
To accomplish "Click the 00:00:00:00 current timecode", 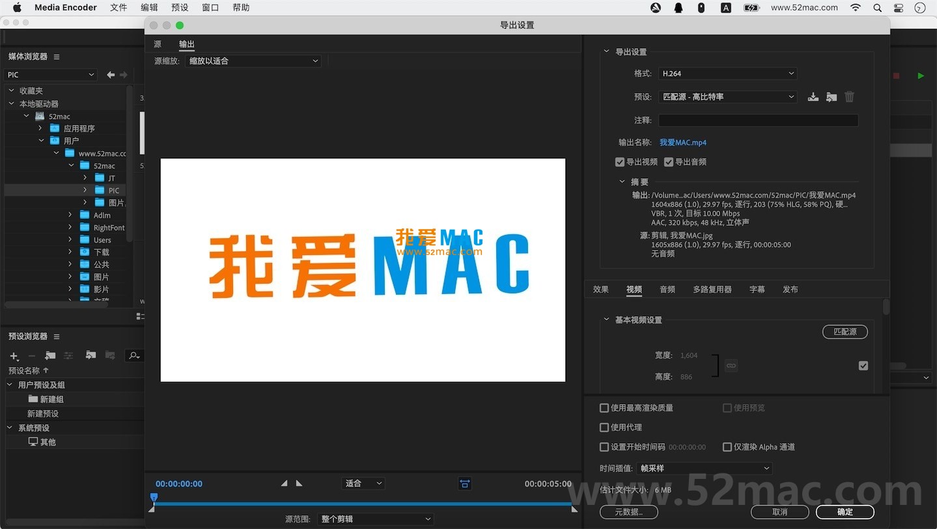I will pos(179,484).
